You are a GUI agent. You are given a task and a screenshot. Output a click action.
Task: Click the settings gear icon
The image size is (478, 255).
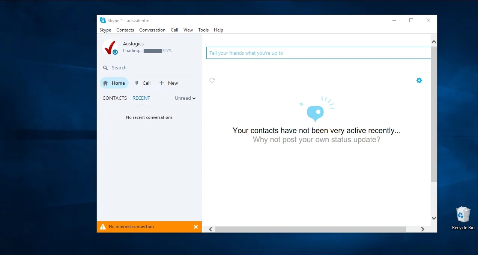[x=419, y=80]
